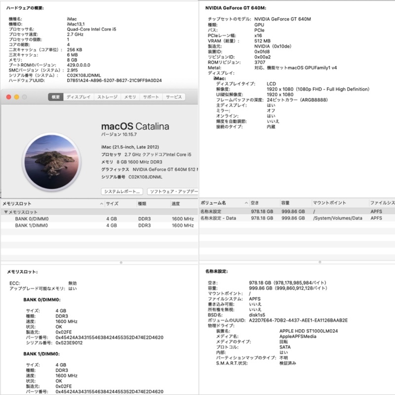Click the hardware UUID value
This screenshot has width=395, height=395.
tap(115, 80)
